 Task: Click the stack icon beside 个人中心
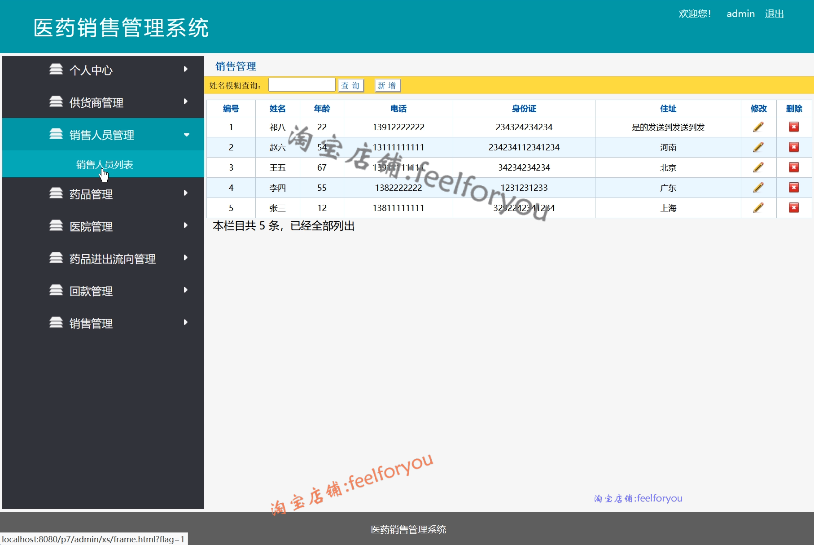point(56,69)
